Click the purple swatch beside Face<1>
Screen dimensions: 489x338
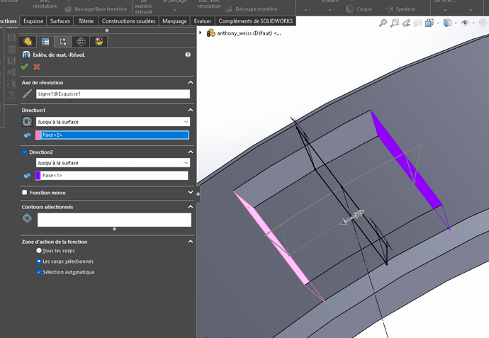tap(38, 176)
